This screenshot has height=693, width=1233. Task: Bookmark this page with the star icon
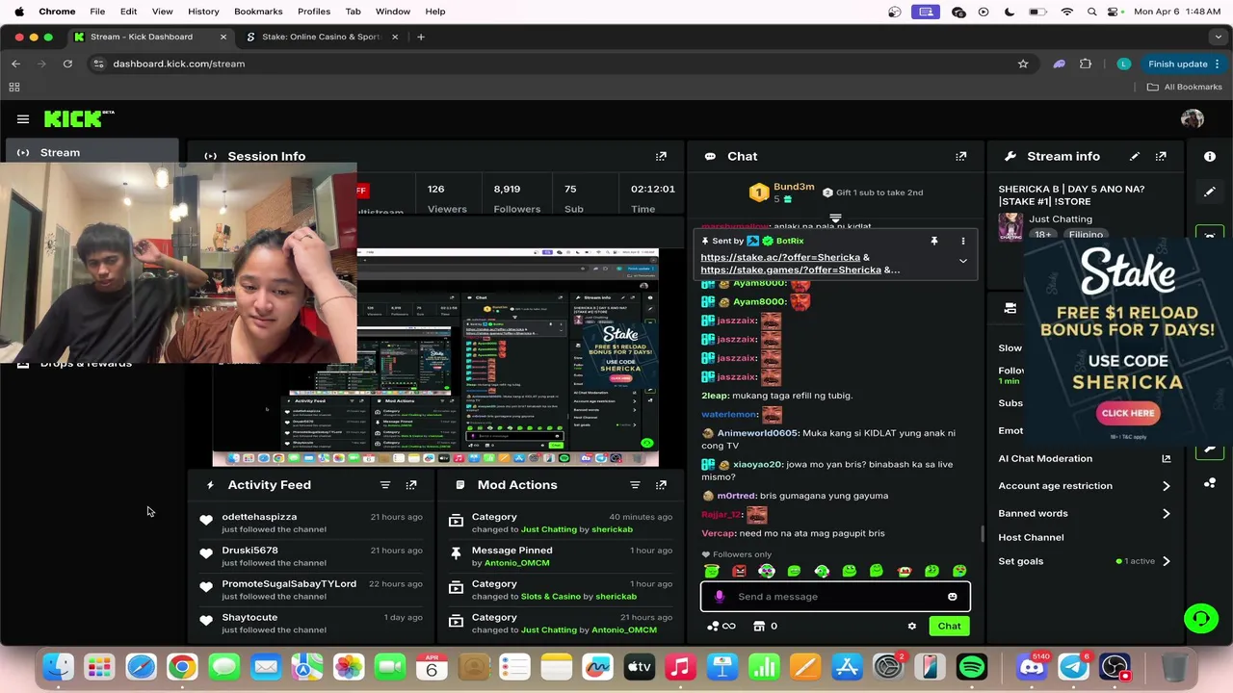pos(1023,64)
